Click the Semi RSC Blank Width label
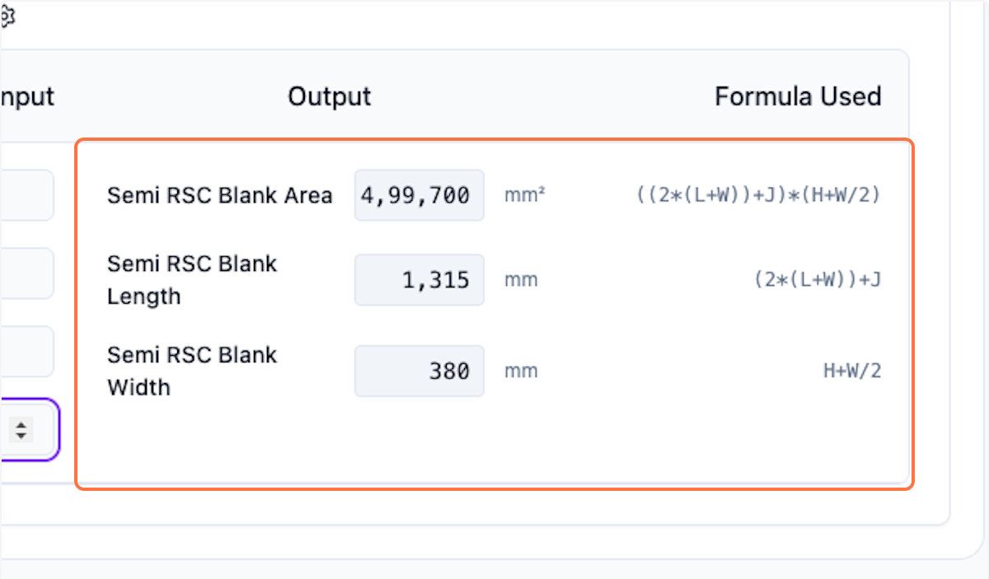 point(192,371)
